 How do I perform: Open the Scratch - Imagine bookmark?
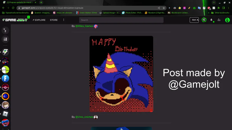41,13
